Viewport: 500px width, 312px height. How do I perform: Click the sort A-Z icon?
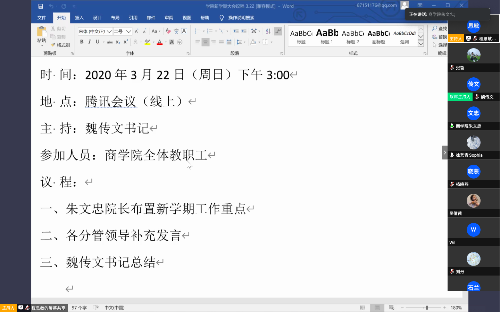[268, 31]
